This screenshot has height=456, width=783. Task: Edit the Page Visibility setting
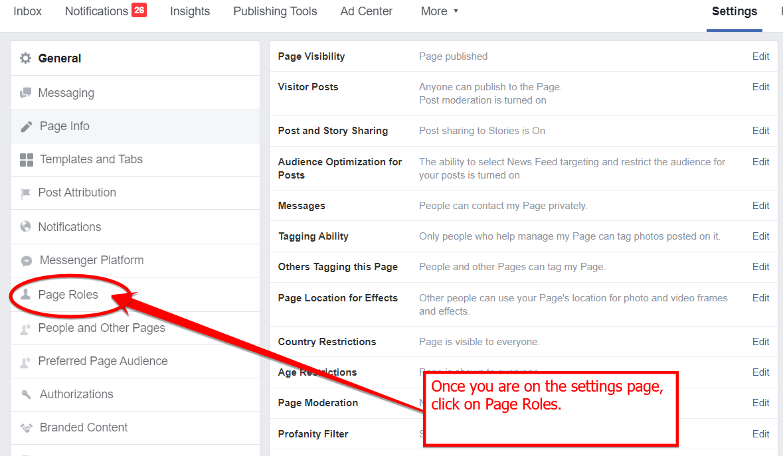pyautogui.click(x=760, y=56)
